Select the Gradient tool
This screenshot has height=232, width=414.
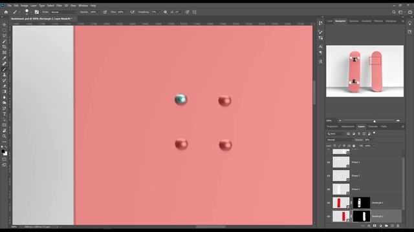5,92
